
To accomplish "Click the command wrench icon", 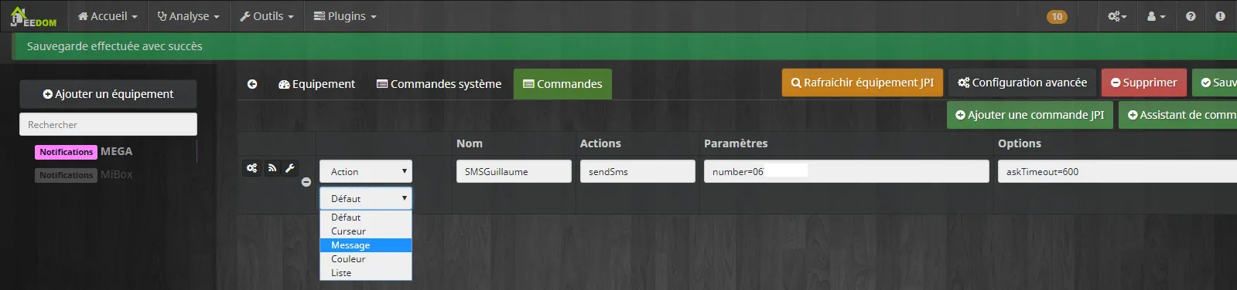I will coord(289,167).
